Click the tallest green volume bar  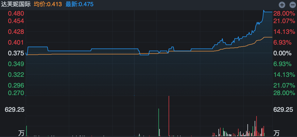pyautogui.click(x=159, y=122)
